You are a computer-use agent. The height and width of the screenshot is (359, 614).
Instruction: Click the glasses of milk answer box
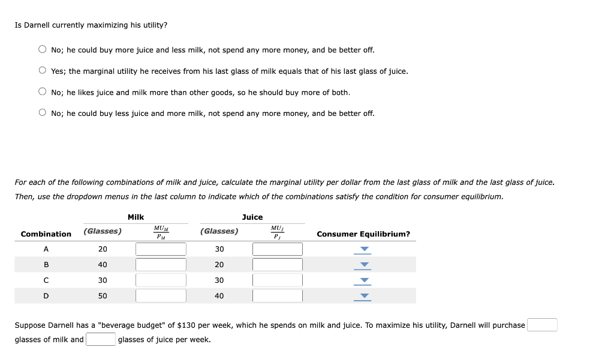[x=542, y=324]
